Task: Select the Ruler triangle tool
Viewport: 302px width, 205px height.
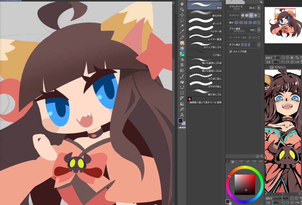Action: pyautogui.click(x=182, y=99)
